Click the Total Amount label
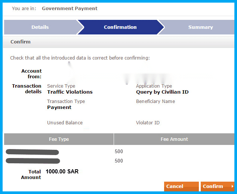Image resolution: width=237 pixels, height=194 pixels. click(31, 175)
